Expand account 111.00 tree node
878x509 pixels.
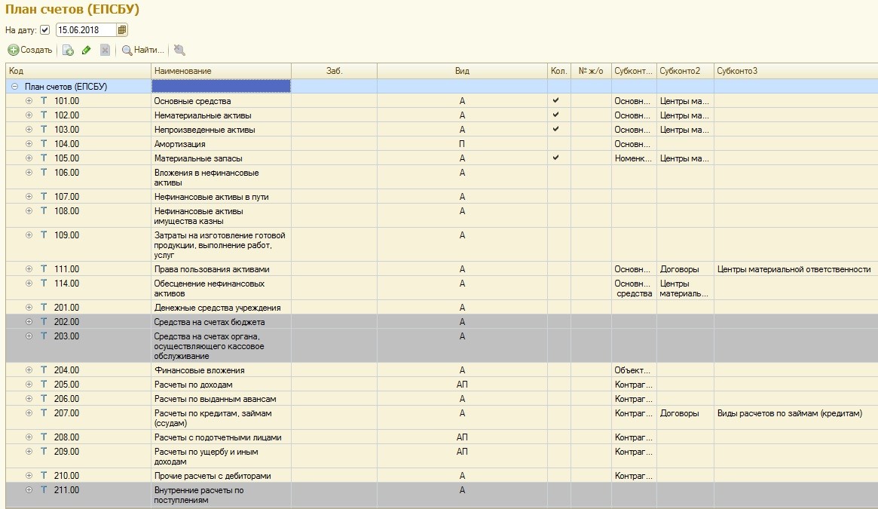29,269
